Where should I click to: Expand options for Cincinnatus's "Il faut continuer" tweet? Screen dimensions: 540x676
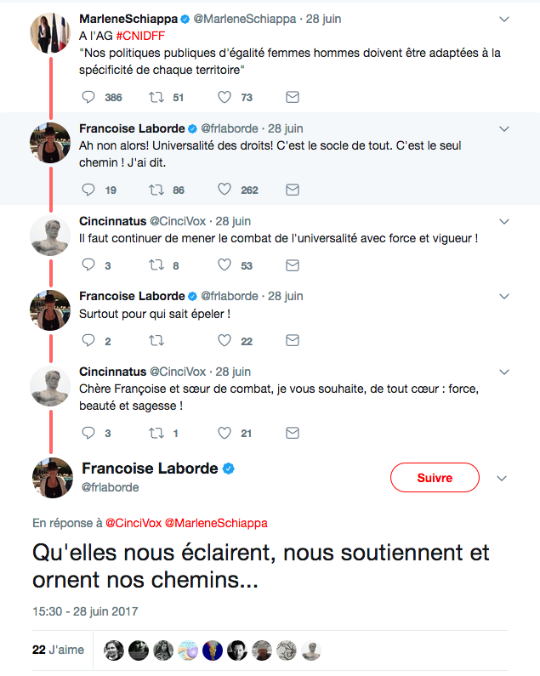pyautogui.click(x=503, y=221)
